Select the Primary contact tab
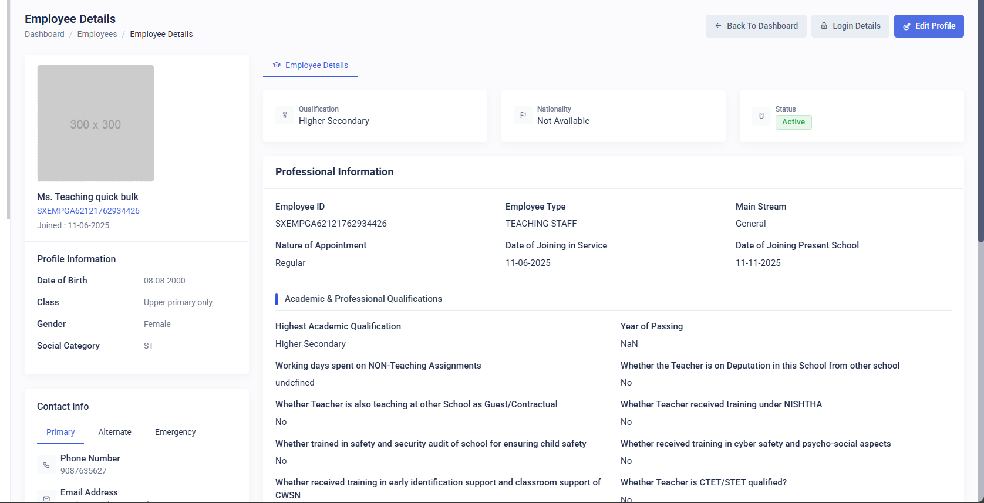 click(x=60, y=432)
